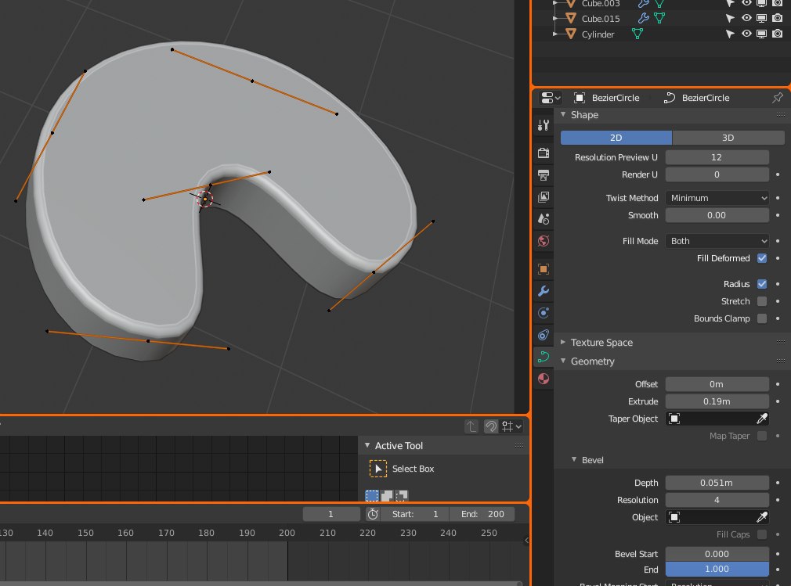
Task: Click the Bevel Start slider
Action: coord(717,554)
